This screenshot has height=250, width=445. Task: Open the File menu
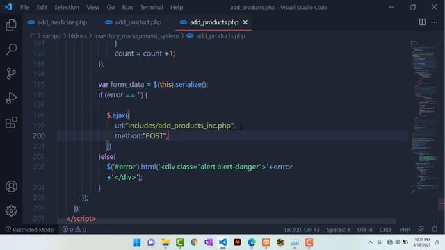[25, 8]
